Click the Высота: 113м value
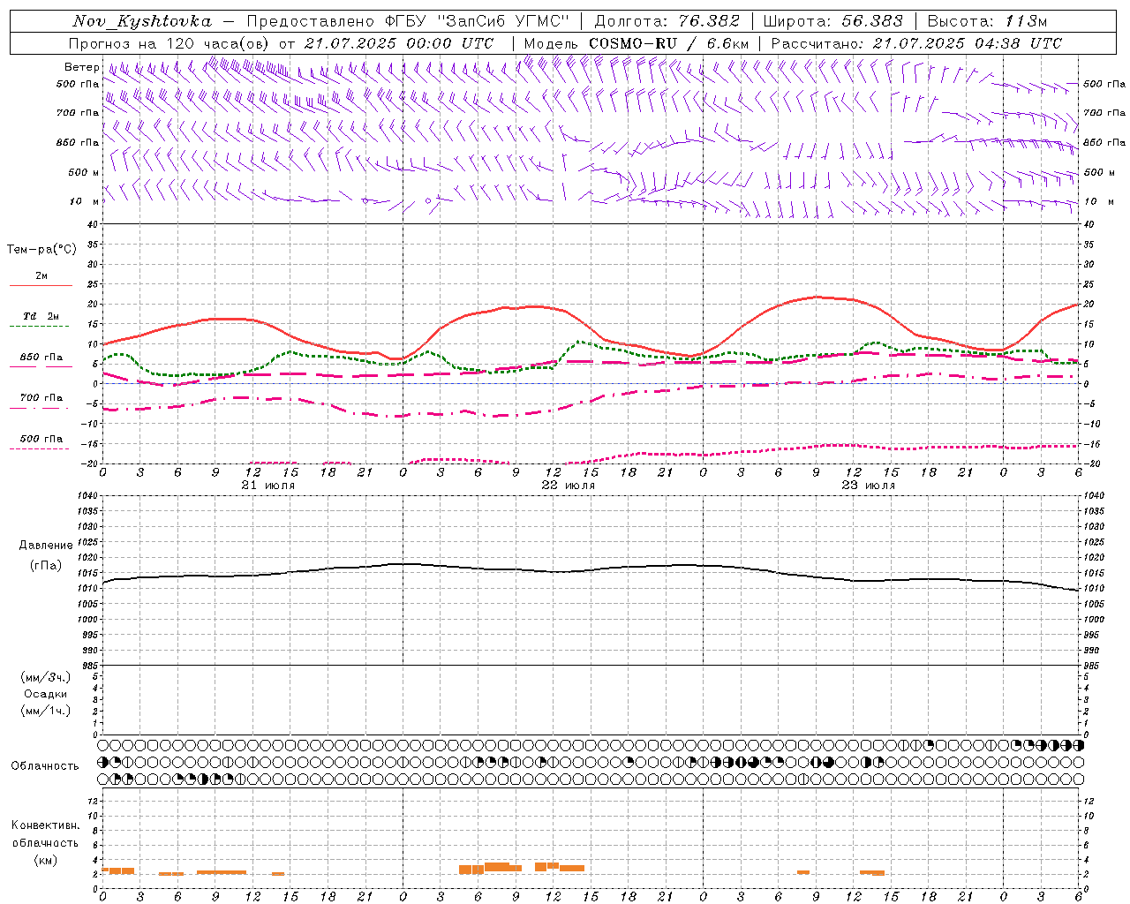This screenshot has height=904, width=1130. [986, 21]
